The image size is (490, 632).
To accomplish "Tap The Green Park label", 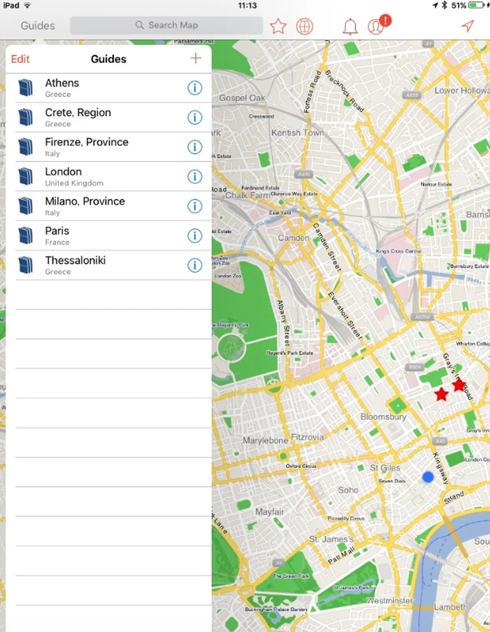I will pyautogui.click(x=291, y=576).
